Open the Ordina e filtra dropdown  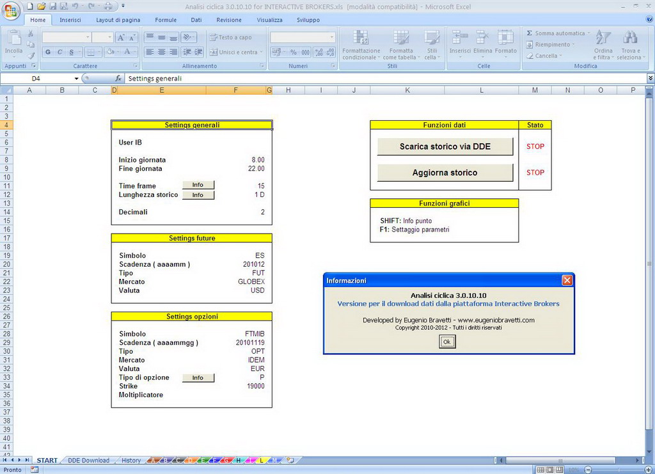[x=604, y=45]
